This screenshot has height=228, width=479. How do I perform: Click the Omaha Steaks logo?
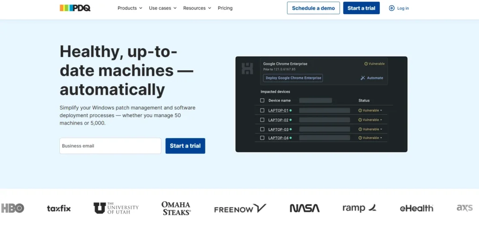click(x=176, y=208)
